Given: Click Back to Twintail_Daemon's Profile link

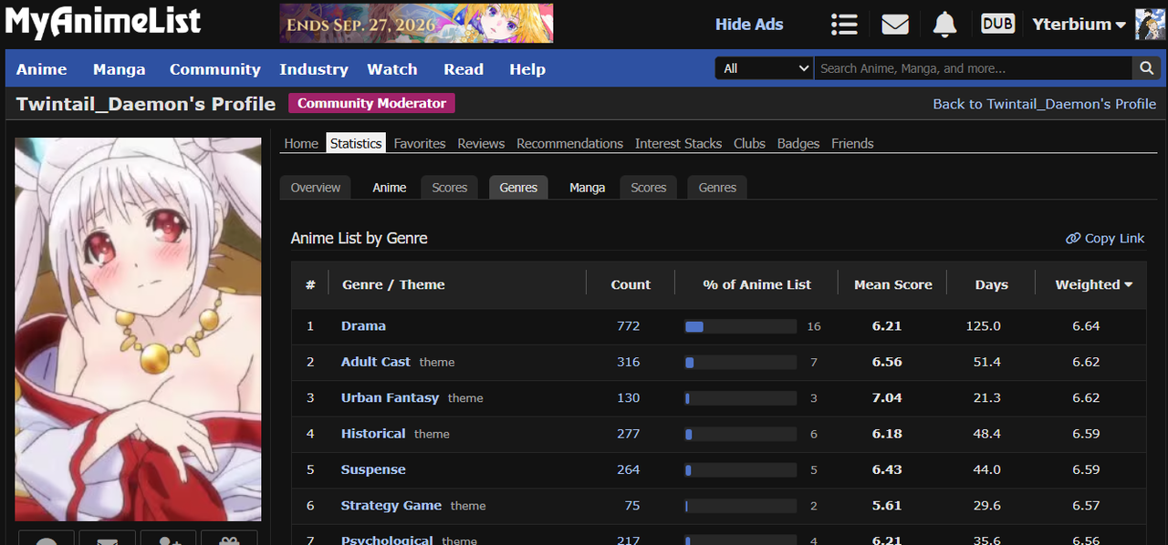Looking at the screenshot, I should pyautogui.click(x=1044, y=104).
